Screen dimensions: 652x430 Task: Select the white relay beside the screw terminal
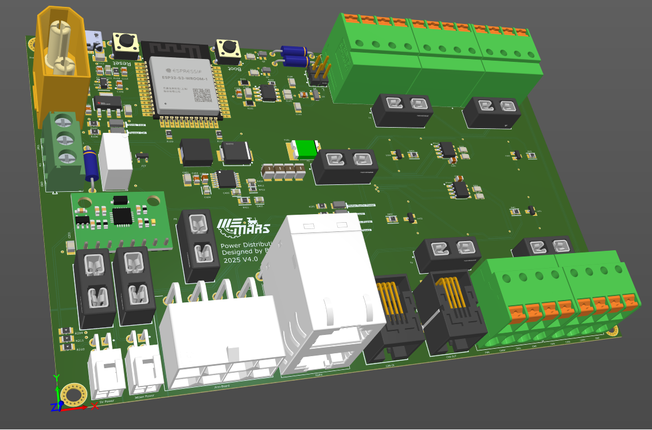click(x=116, y=161)
